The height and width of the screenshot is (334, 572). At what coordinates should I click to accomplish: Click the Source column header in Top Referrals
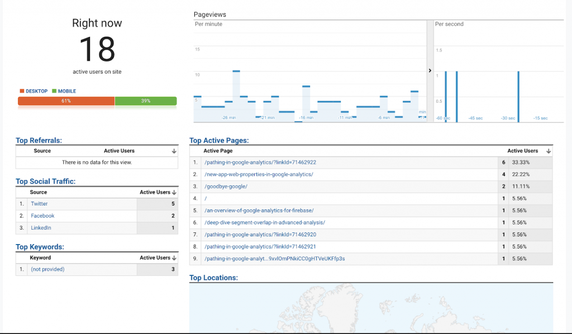coord(42,151)
